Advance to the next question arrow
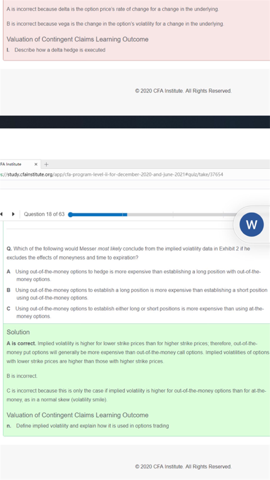 (13, 214)
